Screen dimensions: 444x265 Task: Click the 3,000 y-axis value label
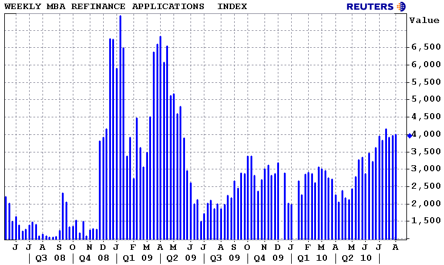(x=426, y=169)
